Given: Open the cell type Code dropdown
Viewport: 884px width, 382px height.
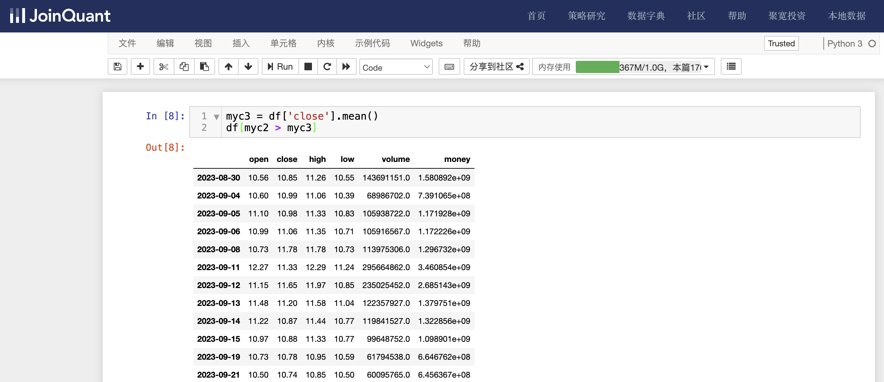Looking at the screenshot, I should pos(396,67).
